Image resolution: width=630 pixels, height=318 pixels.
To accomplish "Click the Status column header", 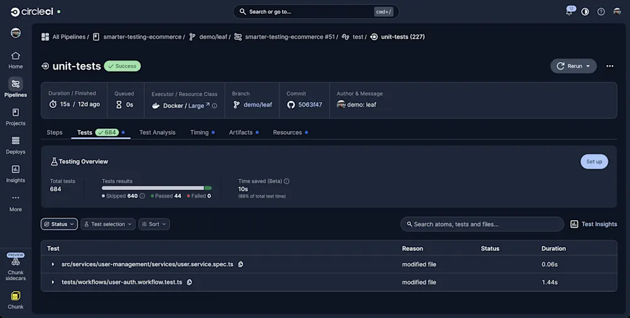I will tap(490, 248).
